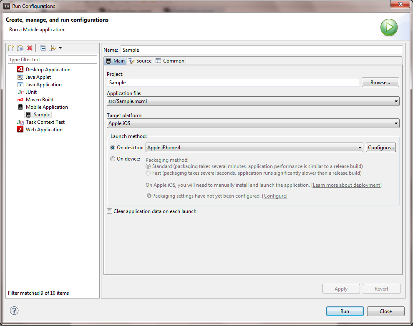The height and width of the screenshot is (326, 413).
Task: Click the Browse project button
Action: tap(380, 83)
